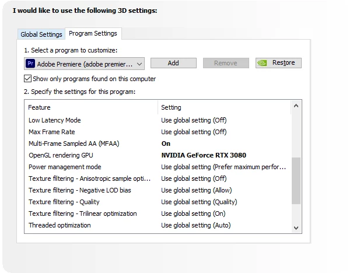The width and height of the screenshot is (353, 273).
Task: Select the OpenGL rendering GPU feature
Action: pos(61,155)
